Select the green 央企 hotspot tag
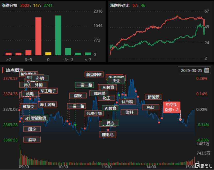 [116, 81]
